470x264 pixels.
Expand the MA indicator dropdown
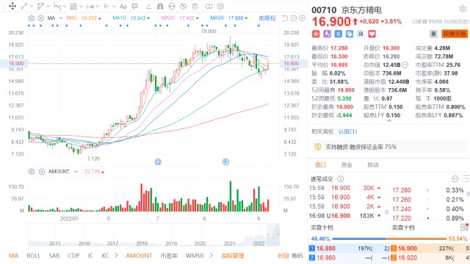click(x=60, y=18)
